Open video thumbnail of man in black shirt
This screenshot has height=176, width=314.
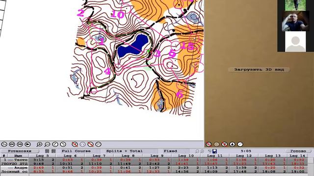pos(295,21)
